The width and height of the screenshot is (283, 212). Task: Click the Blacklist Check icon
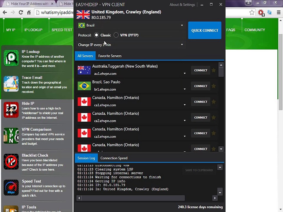point(11,162)
